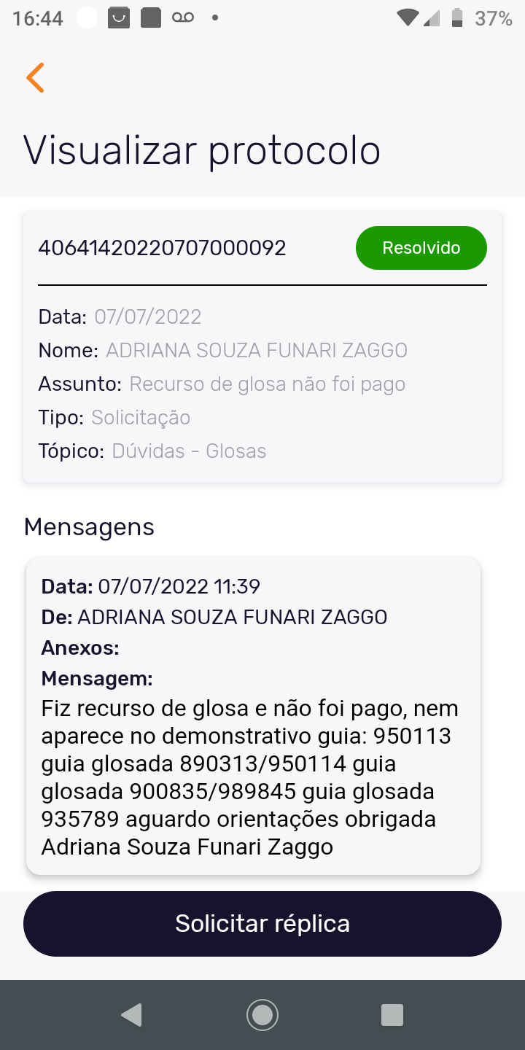Select protocol number 40641420220707000092
This screenshot has width=525, height=1050.
[162, 249]
